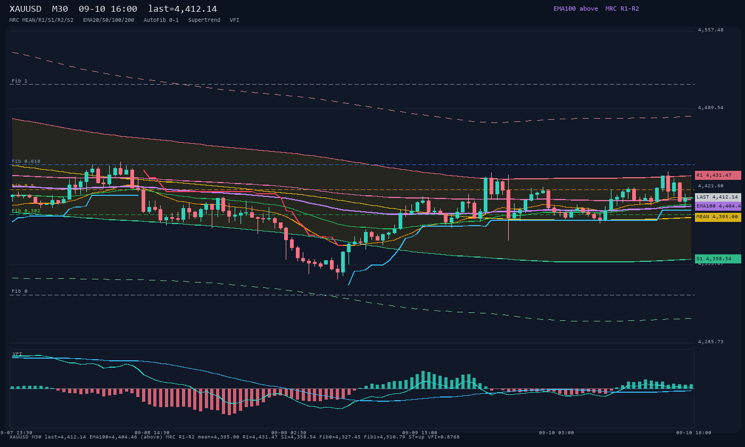This screenshot has height=447, width=745.
Task: Select the XAUUSD symbol title
Action: pos(26,9)
